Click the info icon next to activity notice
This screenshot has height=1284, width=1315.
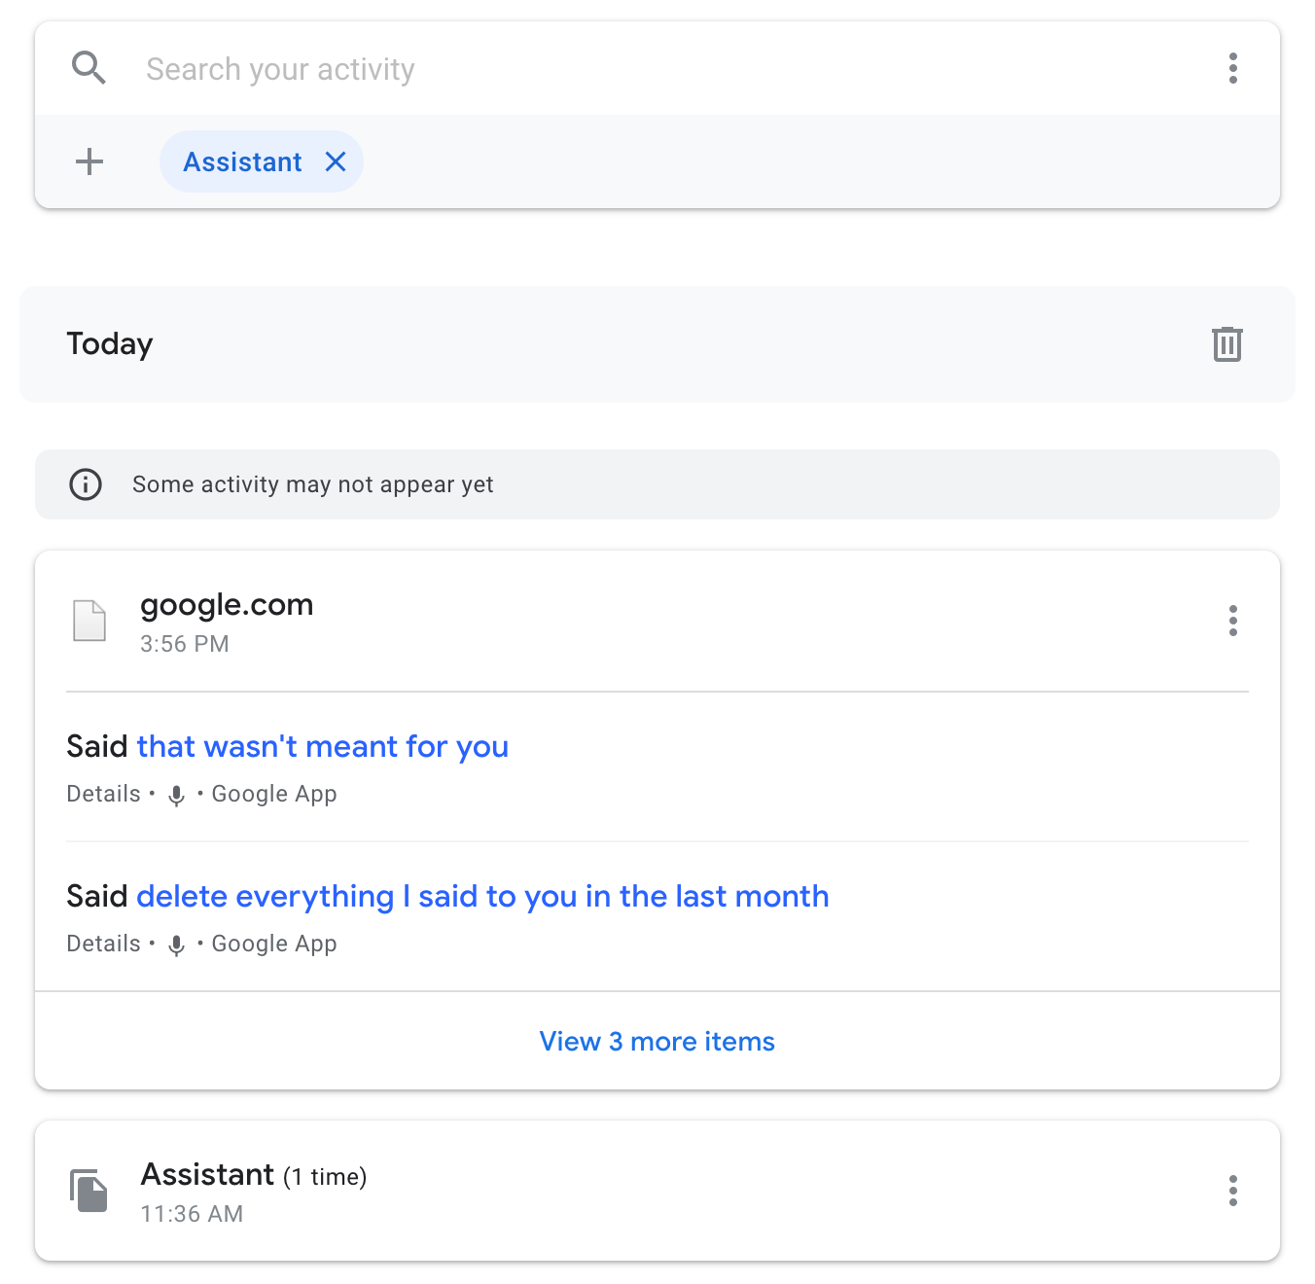86,484
